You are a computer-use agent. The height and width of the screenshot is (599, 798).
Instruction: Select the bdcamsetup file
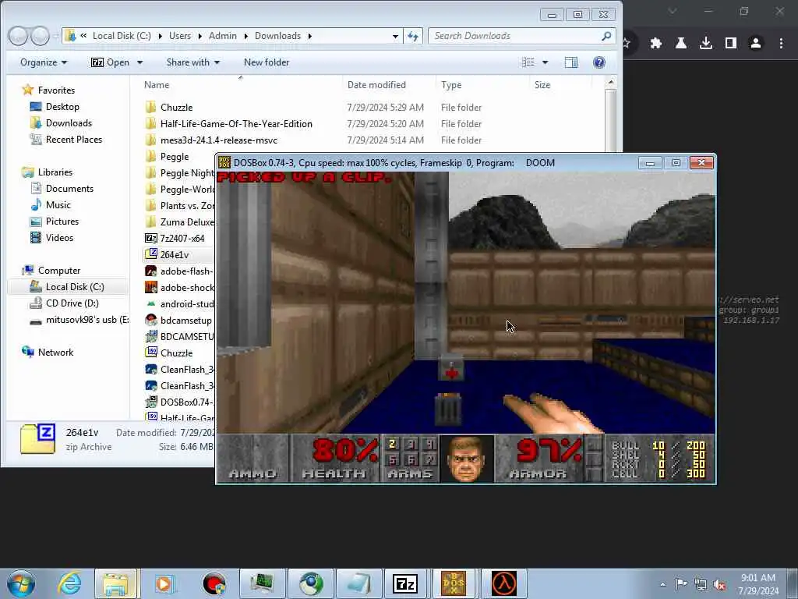tap(178, 320)
